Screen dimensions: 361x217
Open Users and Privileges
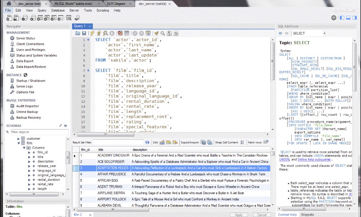click(x=31, y=50)
